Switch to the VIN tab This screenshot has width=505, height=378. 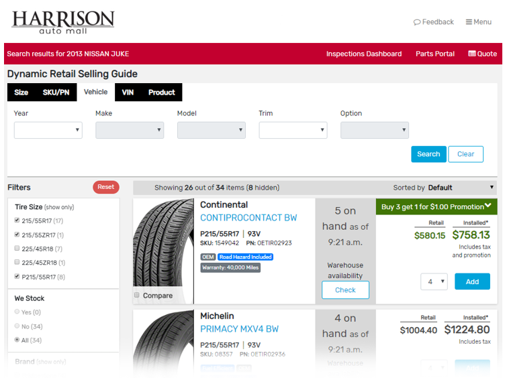click(x=128, y=92)
